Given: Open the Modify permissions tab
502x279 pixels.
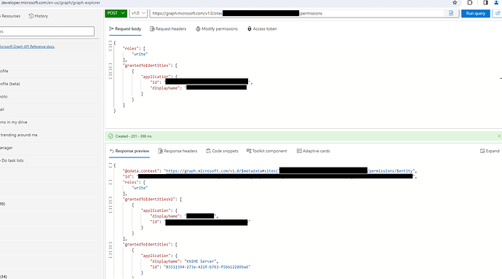Looking at the screenshot, I should pos(217,29).
